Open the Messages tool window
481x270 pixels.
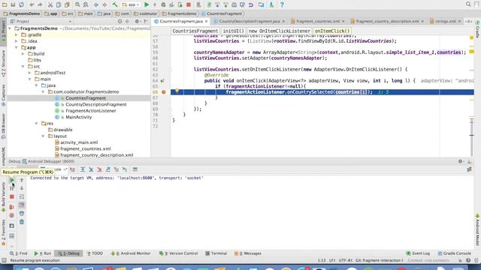point(248,253)
